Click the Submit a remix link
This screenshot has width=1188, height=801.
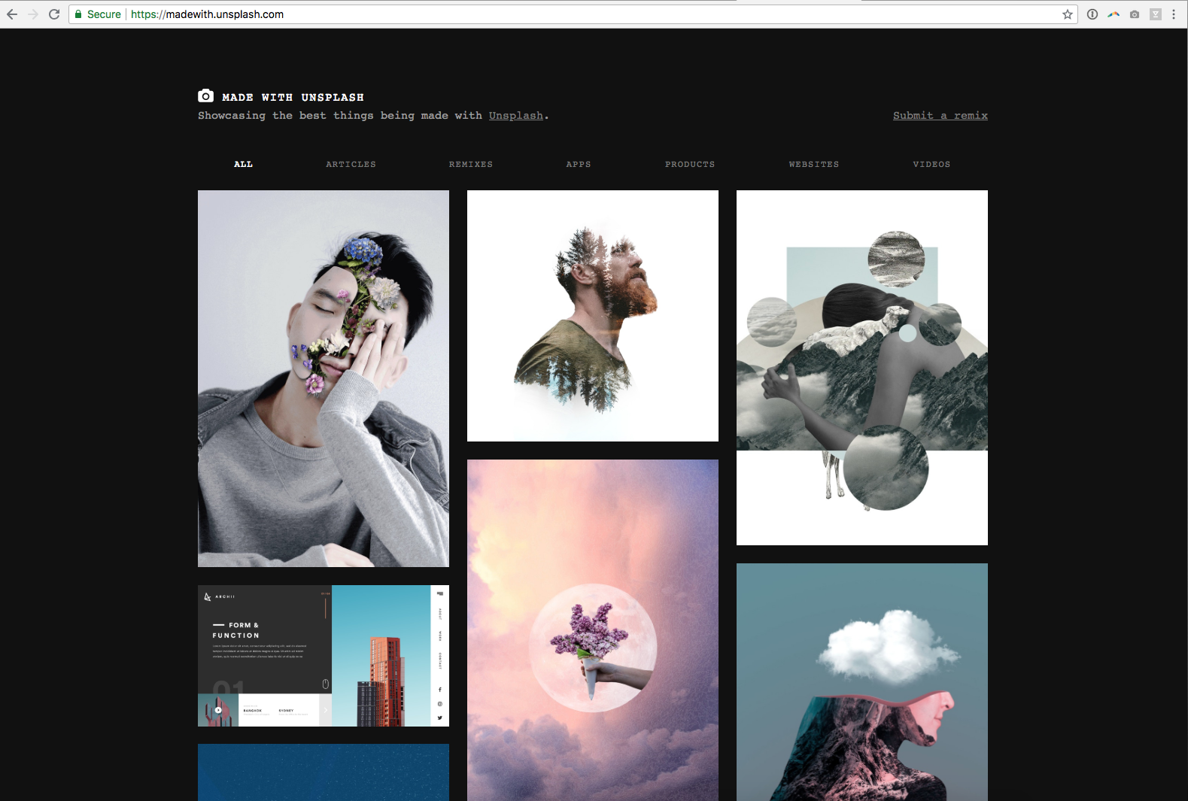(940, 115)
